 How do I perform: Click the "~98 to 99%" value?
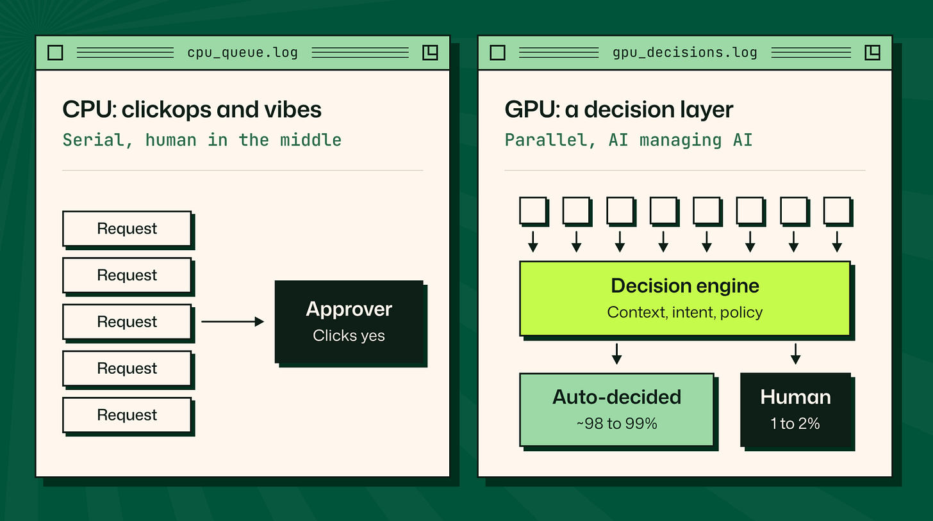(x=616, y=423)
